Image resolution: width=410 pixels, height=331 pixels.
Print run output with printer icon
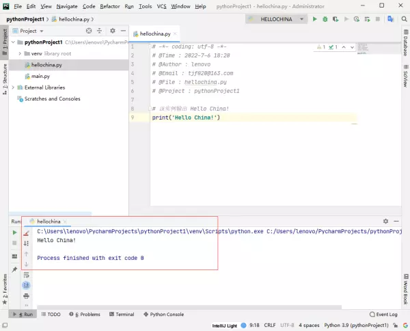tap(26, 296)
